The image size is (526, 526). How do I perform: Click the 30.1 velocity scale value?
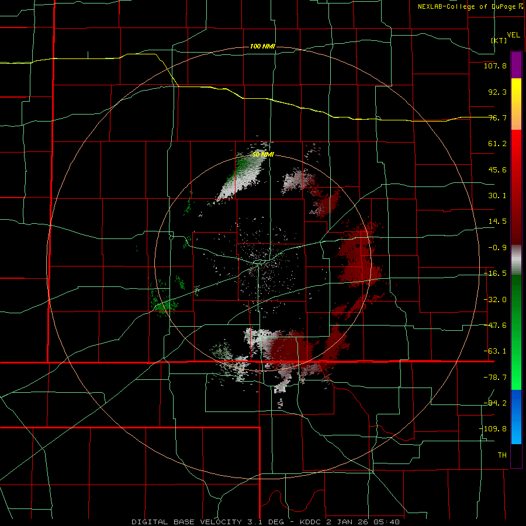(497, 196)
